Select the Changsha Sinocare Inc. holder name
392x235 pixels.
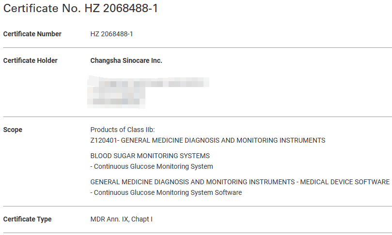point(126,60)
